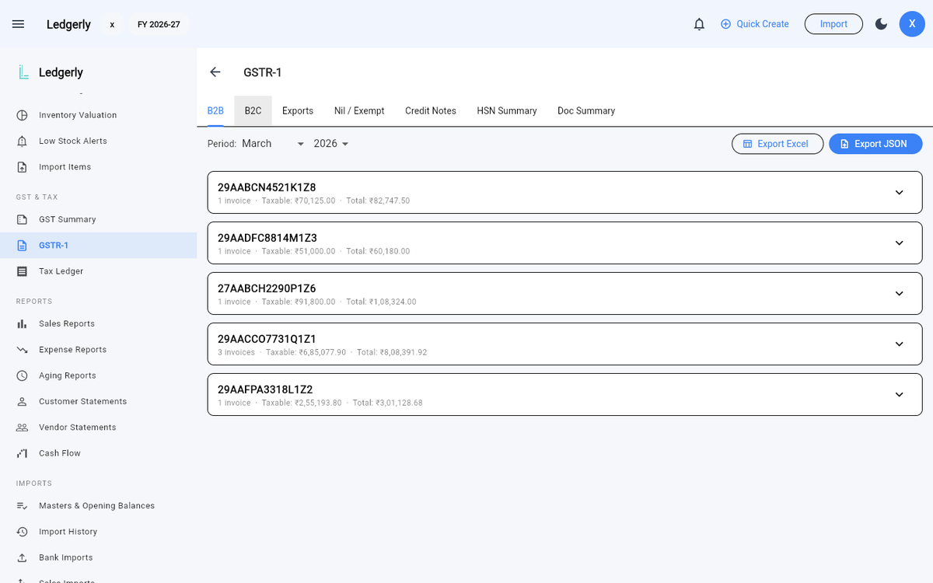Click Aging Reports clock icon
The image size is (933, 583).
(x=23, y=375)
